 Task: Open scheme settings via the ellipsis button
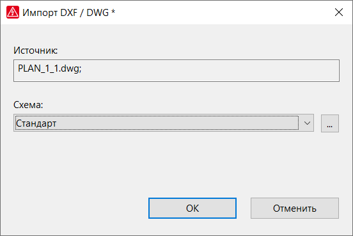[330, 123]
